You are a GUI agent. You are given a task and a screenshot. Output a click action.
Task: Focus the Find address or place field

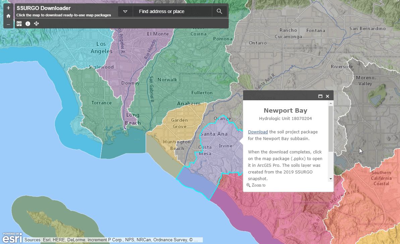coord(172,11)
